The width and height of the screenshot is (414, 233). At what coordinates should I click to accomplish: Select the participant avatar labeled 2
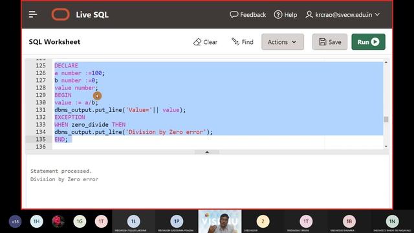[263, 221]
